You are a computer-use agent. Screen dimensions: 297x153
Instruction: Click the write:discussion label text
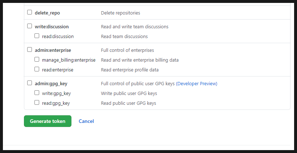pyautogui.click(x=52, y=27)
